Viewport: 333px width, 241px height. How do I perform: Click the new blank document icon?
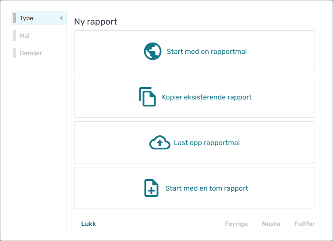coord(151,188)
